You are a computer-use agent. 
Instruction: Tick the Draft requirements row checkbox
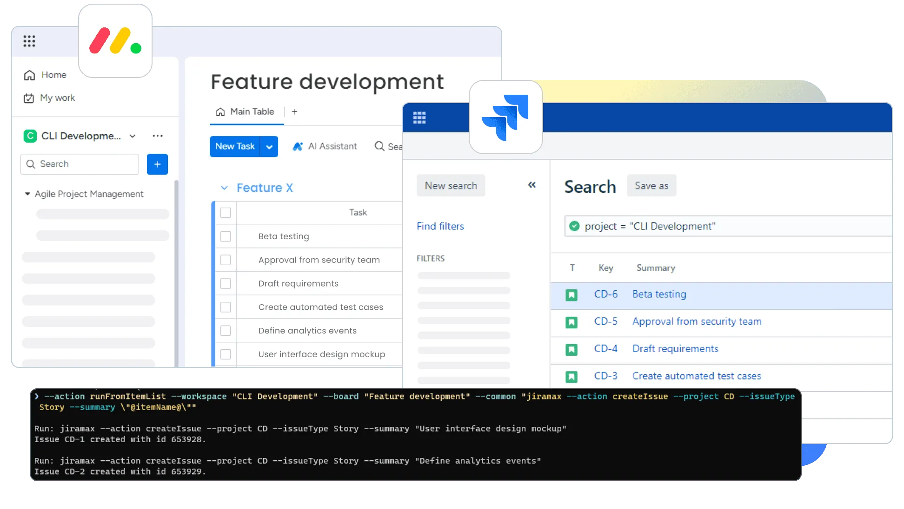tap(226, 283)
